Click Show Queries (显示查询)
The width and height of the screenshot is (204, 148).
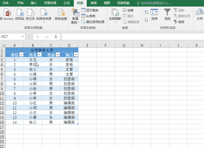pos(90,10)
